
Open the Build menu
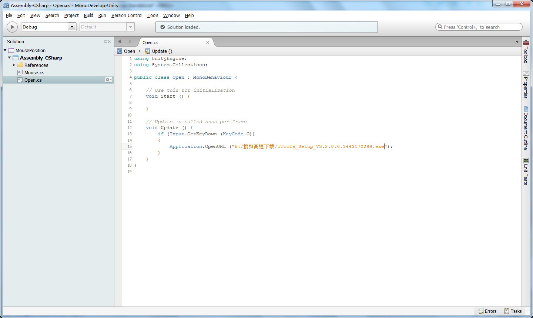point(88,16)
